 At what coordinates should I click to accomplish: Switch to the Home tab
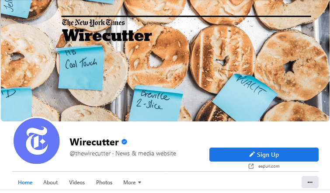(25, 183)
